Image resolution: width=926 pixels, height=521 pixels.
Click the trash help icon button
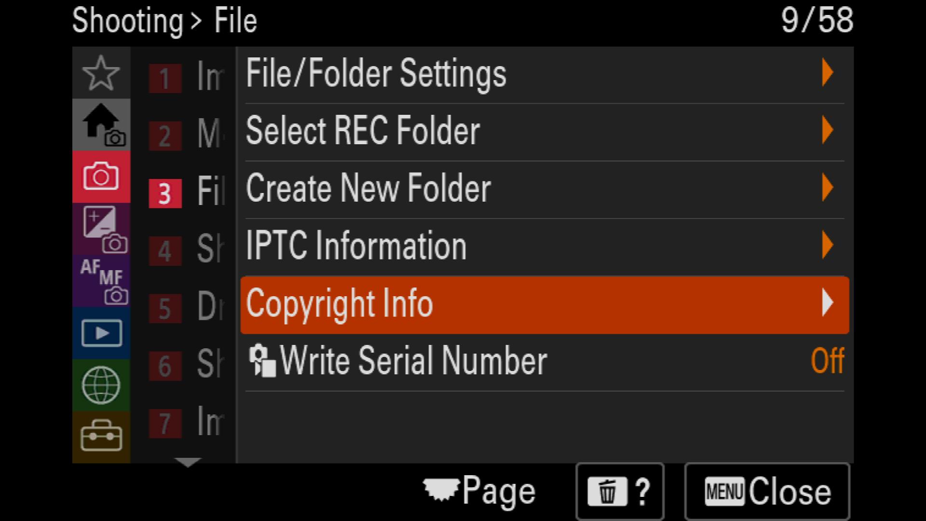[620, 492]
